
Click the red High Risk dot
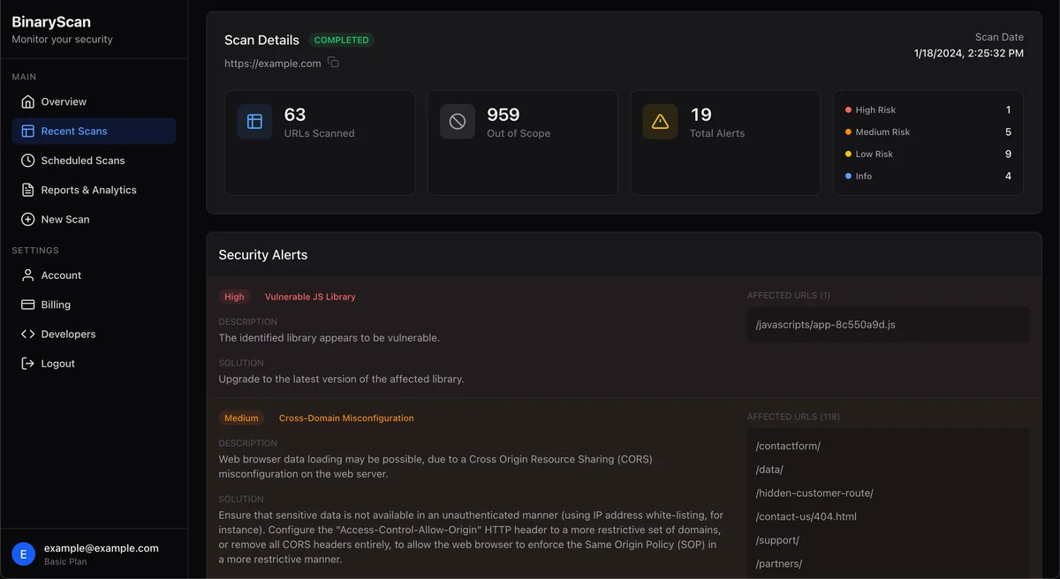pos(849,110)
